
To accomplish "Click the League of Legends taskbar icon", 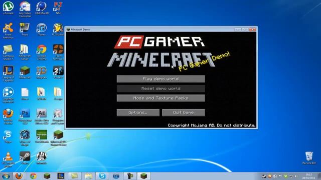I will point(61,176).
